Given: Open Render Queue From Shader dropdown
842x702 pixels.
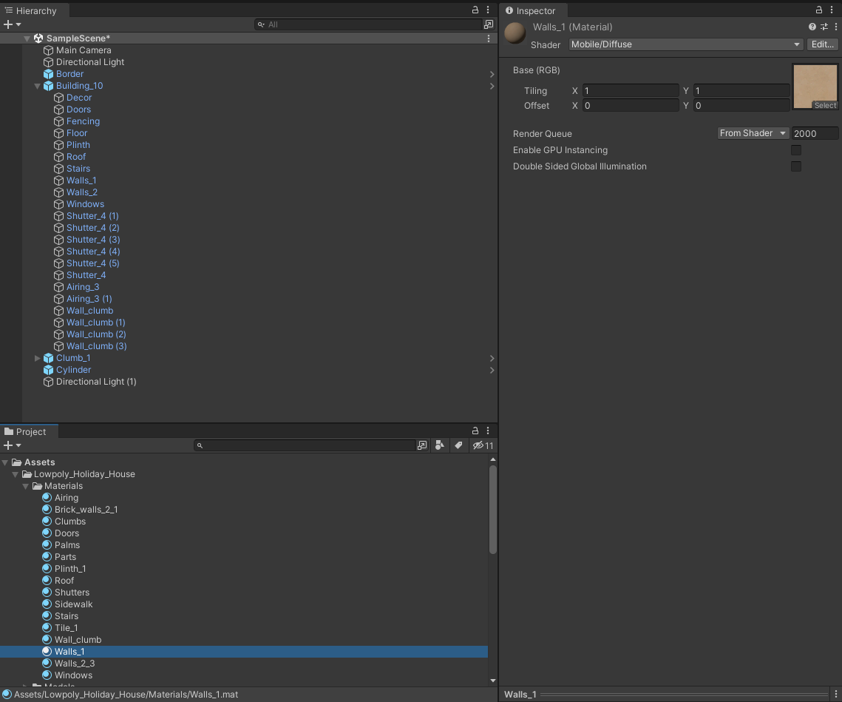Looking at the screenshot, I should point(753,133).
